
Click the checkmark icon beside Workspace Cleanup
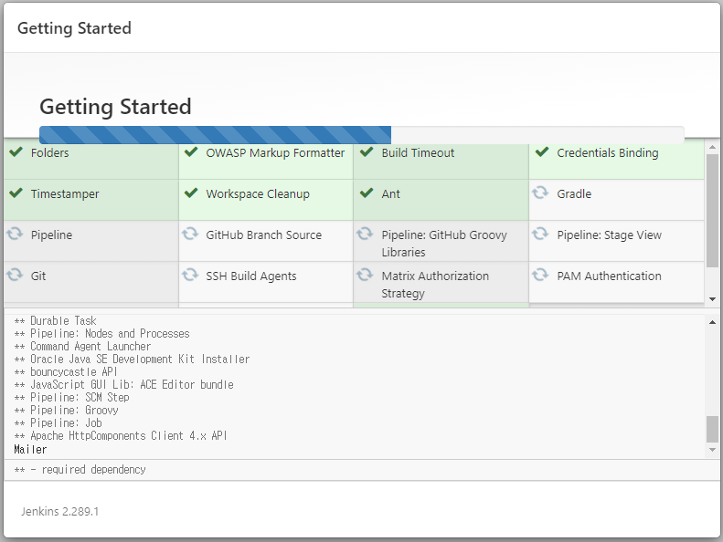coord(191,193)
